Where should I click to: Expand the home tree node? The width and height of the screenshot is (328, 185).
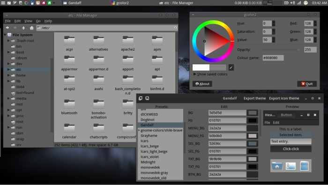[8, 75]
